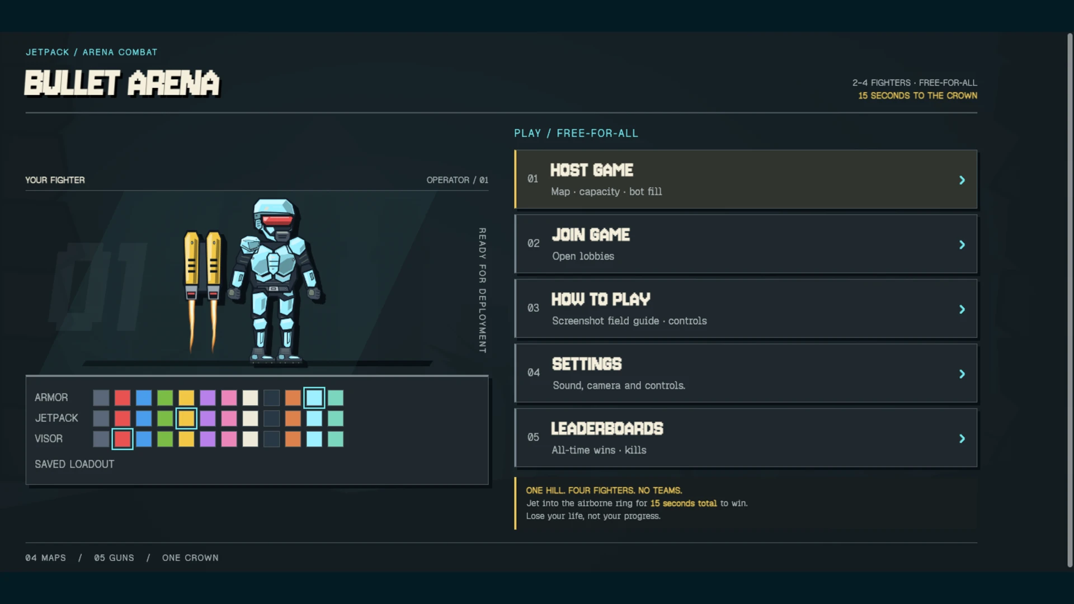Screen dimensions: 1074x604
Task: Click the Bullet Arena title logo
Action: pyautogui.click(x=122, y=83)
